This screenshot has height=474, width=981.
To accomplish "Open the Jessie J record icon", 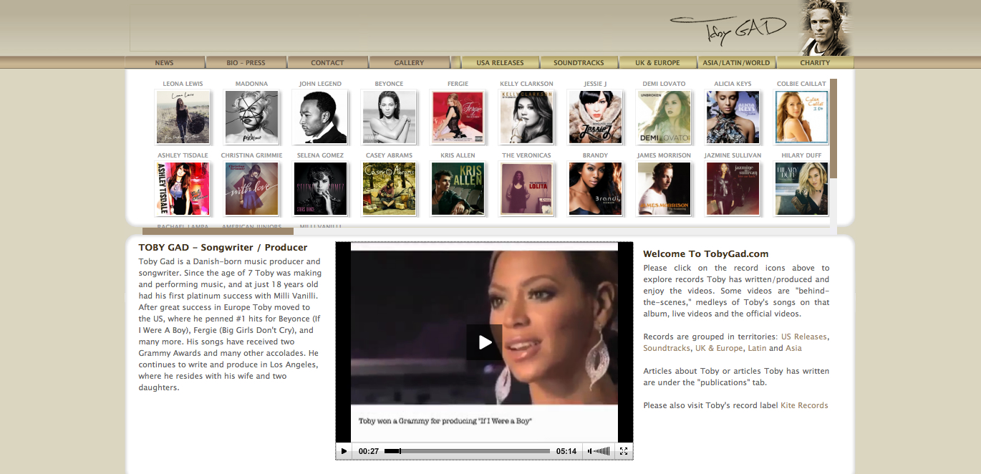I will pyautogui.click(x=596, y=117).
